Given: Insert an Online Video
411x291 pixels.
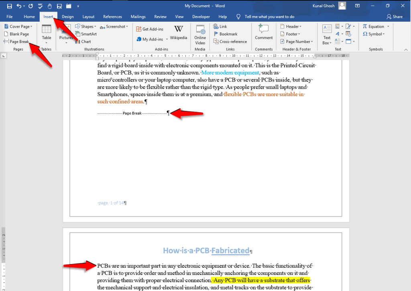Looking at the screenshot, I should click(x=199, y=34).
